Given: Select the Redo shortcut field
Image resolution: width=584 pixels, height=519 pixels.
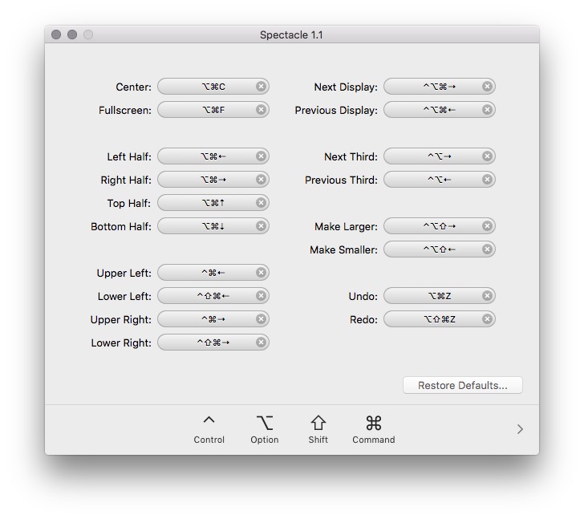Looking at the screenshot, I should [x=433, y=319].
